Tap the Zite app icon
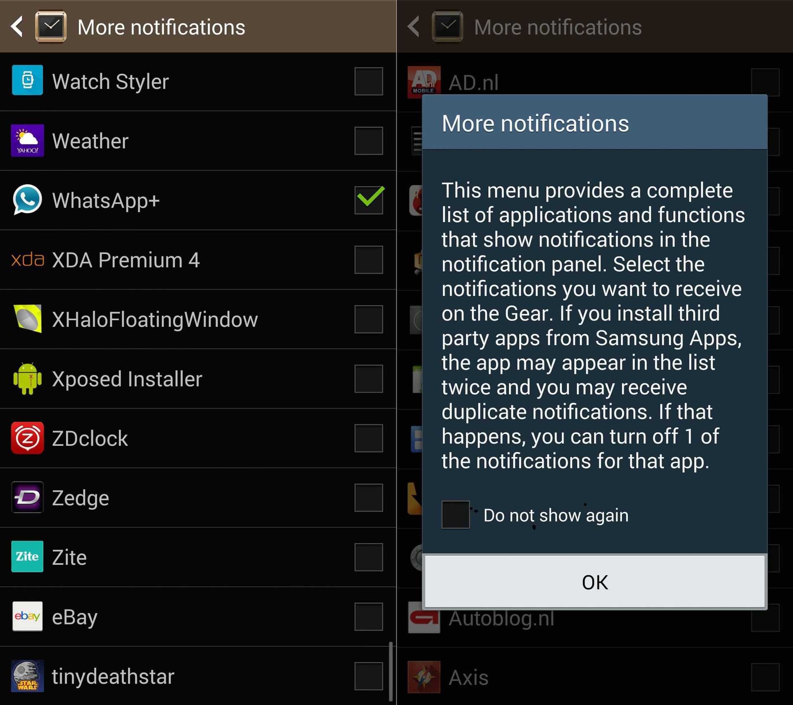 point(27,557)
